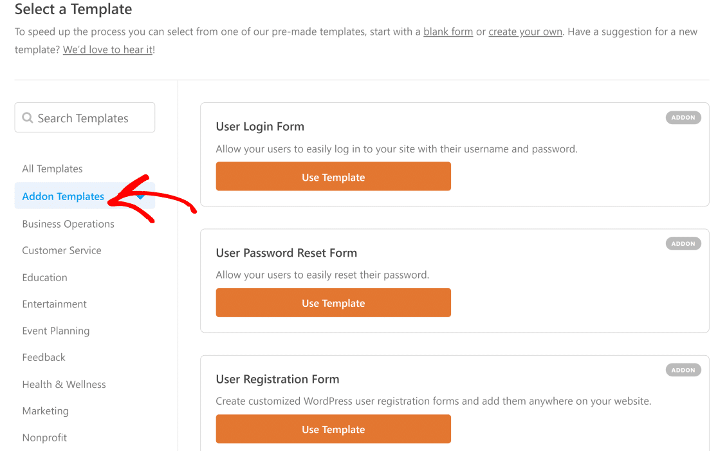Select the Addon Templates category

(x=63, y=197)
